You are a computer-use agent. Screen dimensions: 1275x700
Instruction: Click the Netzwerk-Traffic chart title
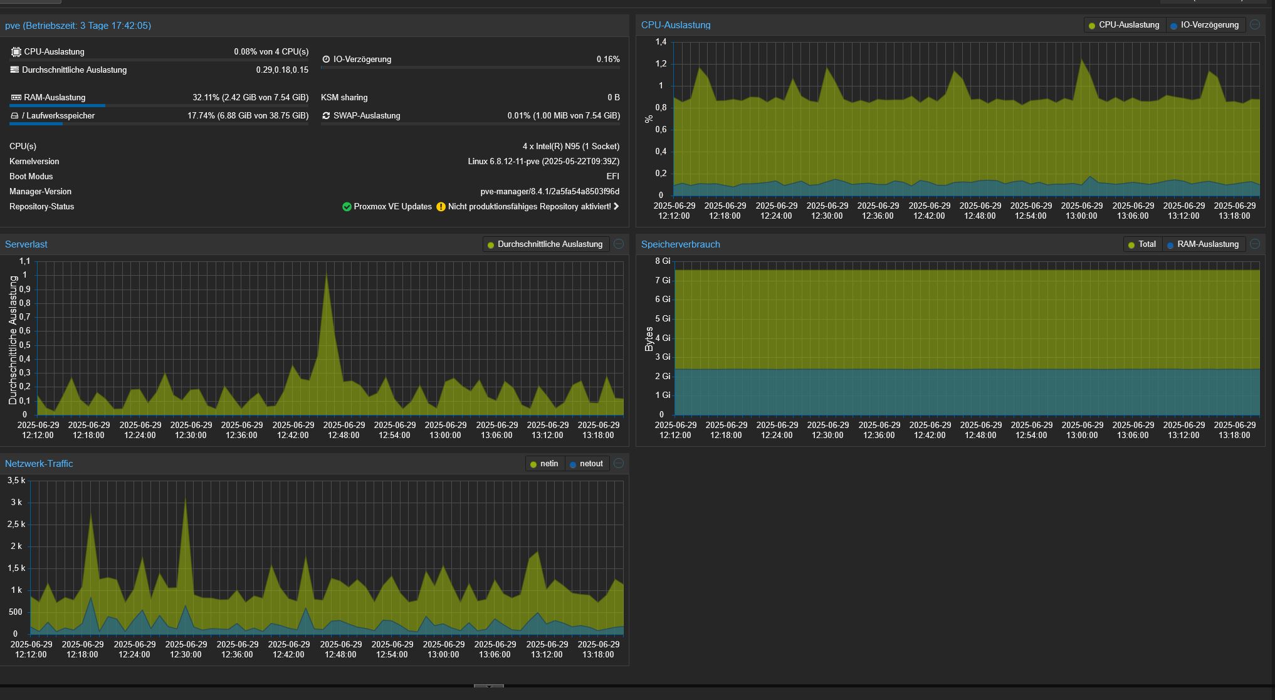tap(39, 464)
